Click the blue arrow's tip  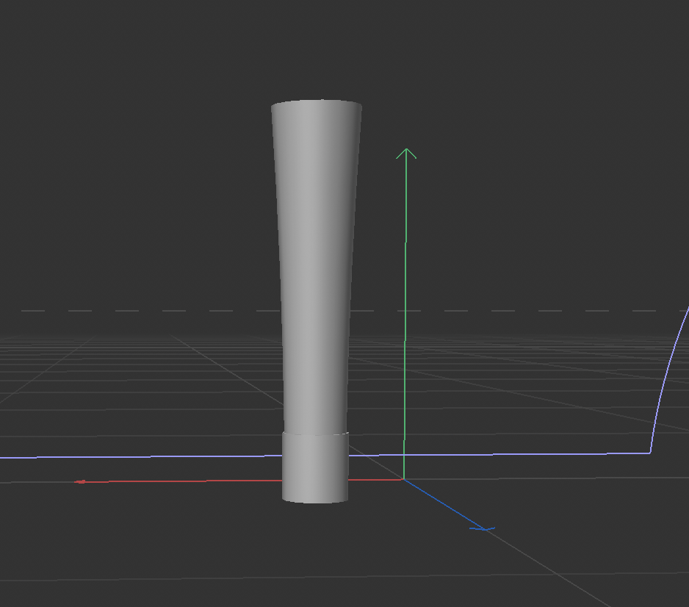[485, 528]
